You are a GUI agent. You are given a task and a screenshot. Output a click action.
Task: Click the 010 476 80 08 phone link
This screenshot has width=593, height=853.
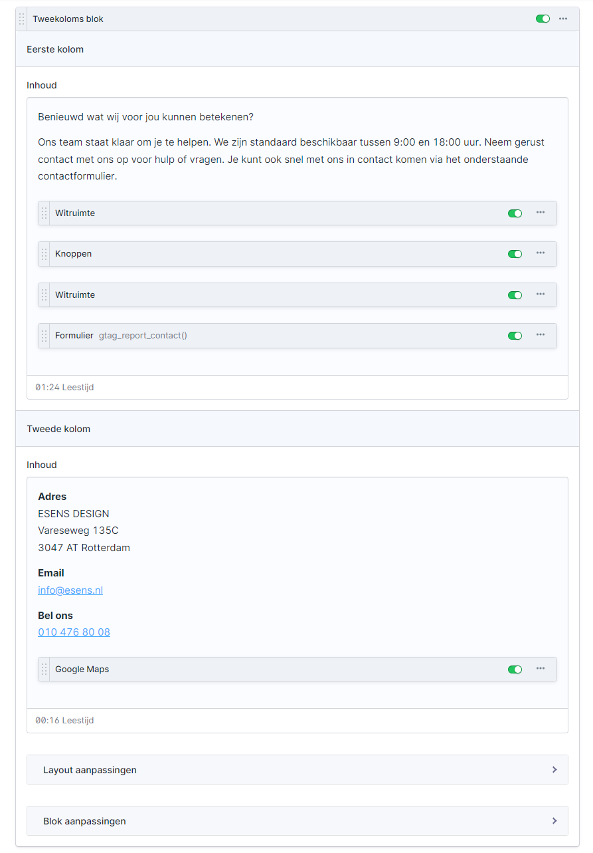[x=74, y=632]
